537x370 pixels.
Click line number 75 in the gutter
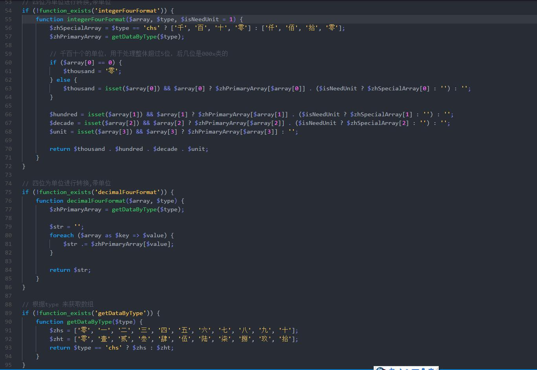click(8, 192)
